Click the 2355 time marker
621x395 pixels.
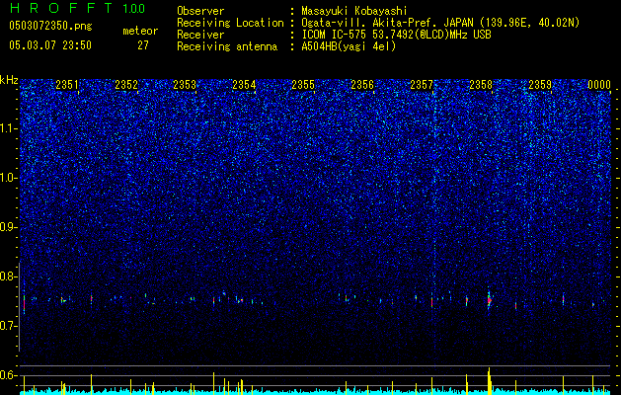[x=303, y=85]
